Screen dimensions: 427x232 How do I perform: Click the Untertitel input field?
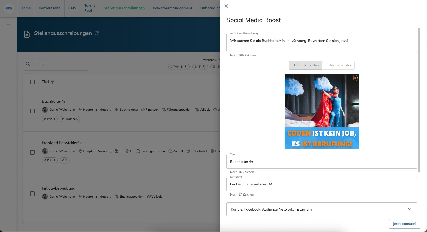click(322, 184)
